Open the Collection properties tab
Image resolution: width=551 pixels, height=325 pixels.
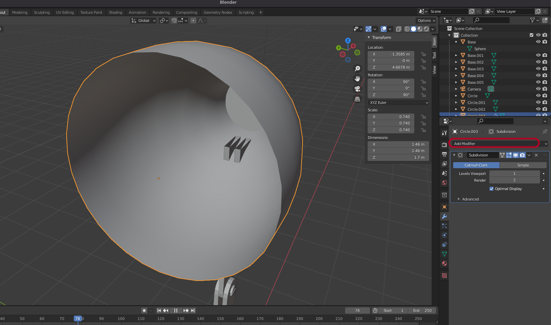tap(444, 195)
